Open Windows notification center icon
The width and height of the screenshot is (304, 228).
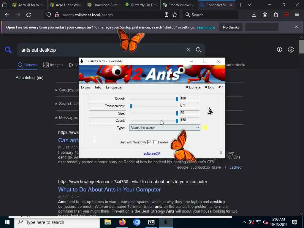coord(294,222)
